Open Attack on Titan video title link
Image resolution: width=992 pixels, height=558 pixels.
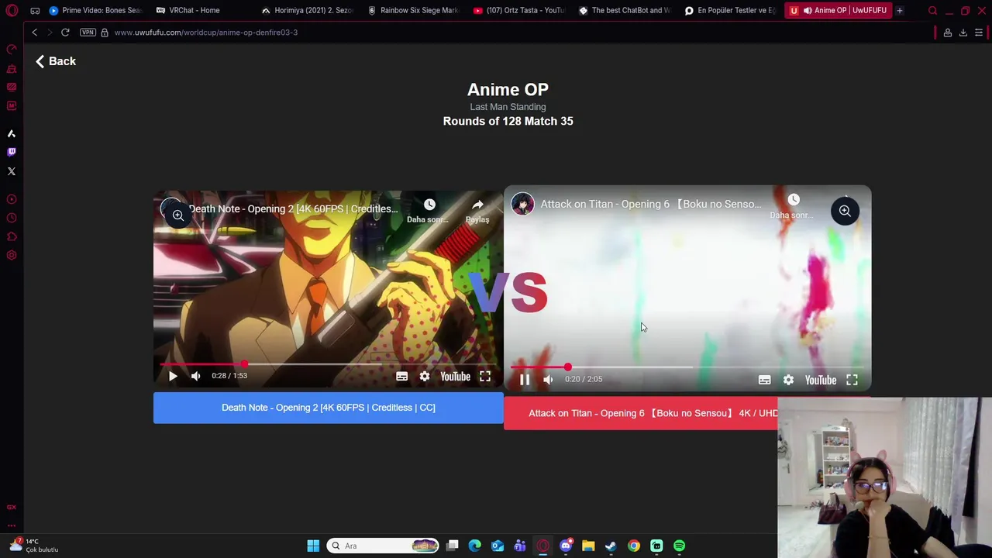[x=651, y=204]
